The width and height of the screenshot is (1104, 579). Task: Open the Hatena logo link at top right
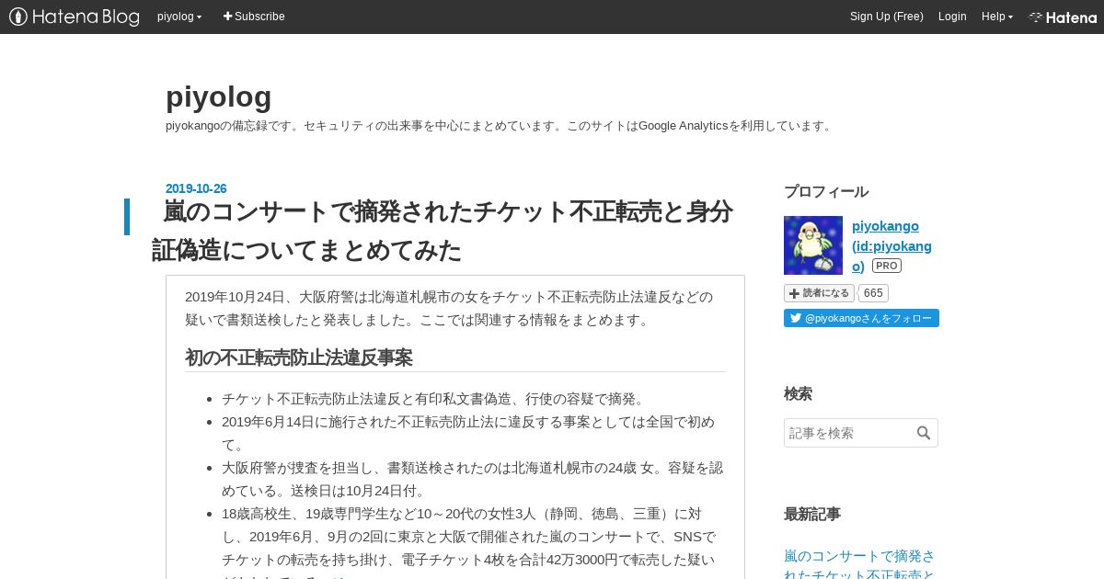[1063, 17]
